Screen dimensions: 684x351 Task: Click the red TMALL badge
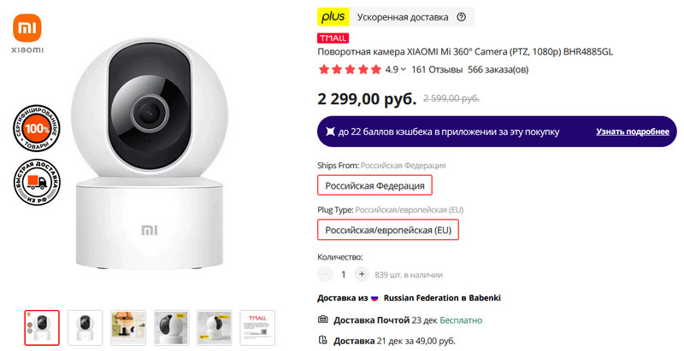click(333, 38)
